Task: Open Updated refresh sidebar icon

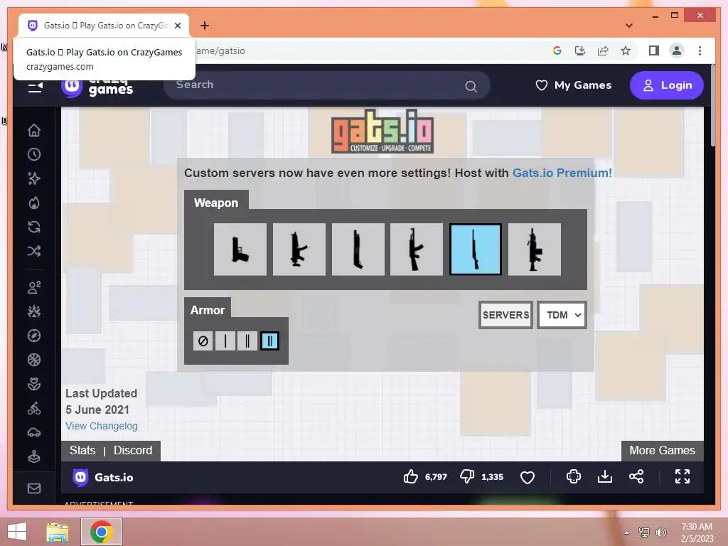Action: [x=34, y=227]
